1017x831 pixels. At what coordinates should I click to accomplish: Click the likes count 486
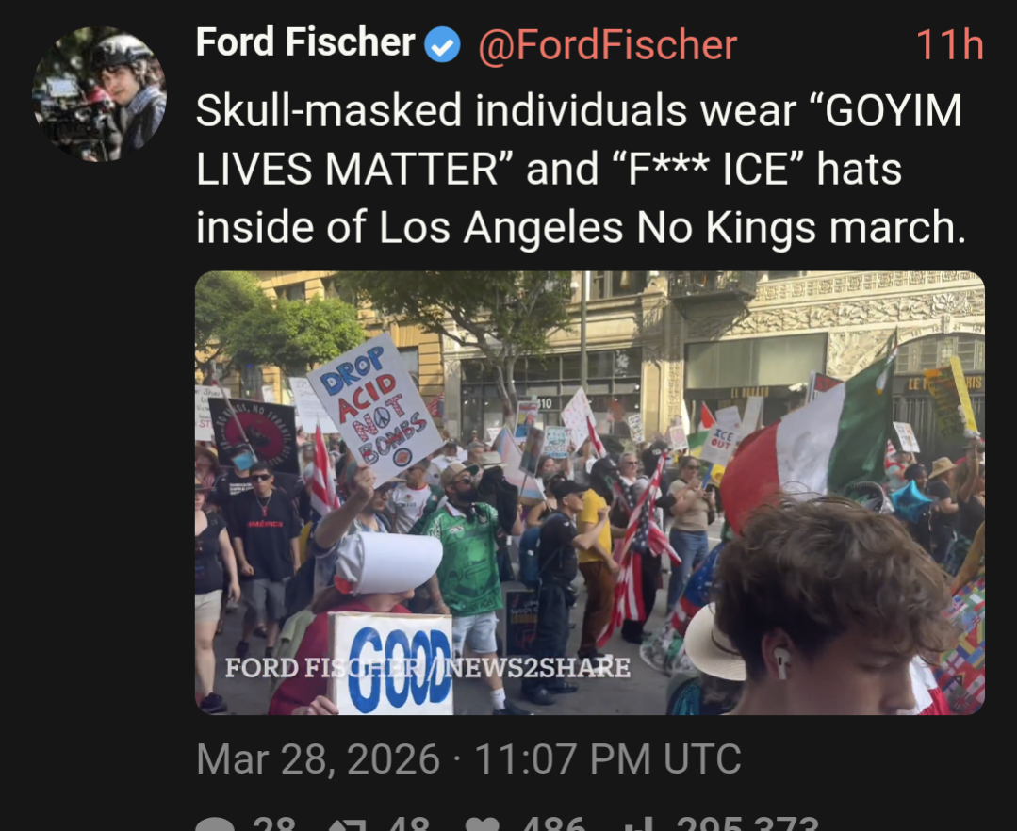coord(554,823)
